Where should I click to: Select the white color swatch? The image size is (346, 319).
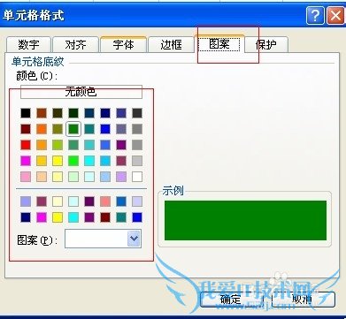pos(137,177)
